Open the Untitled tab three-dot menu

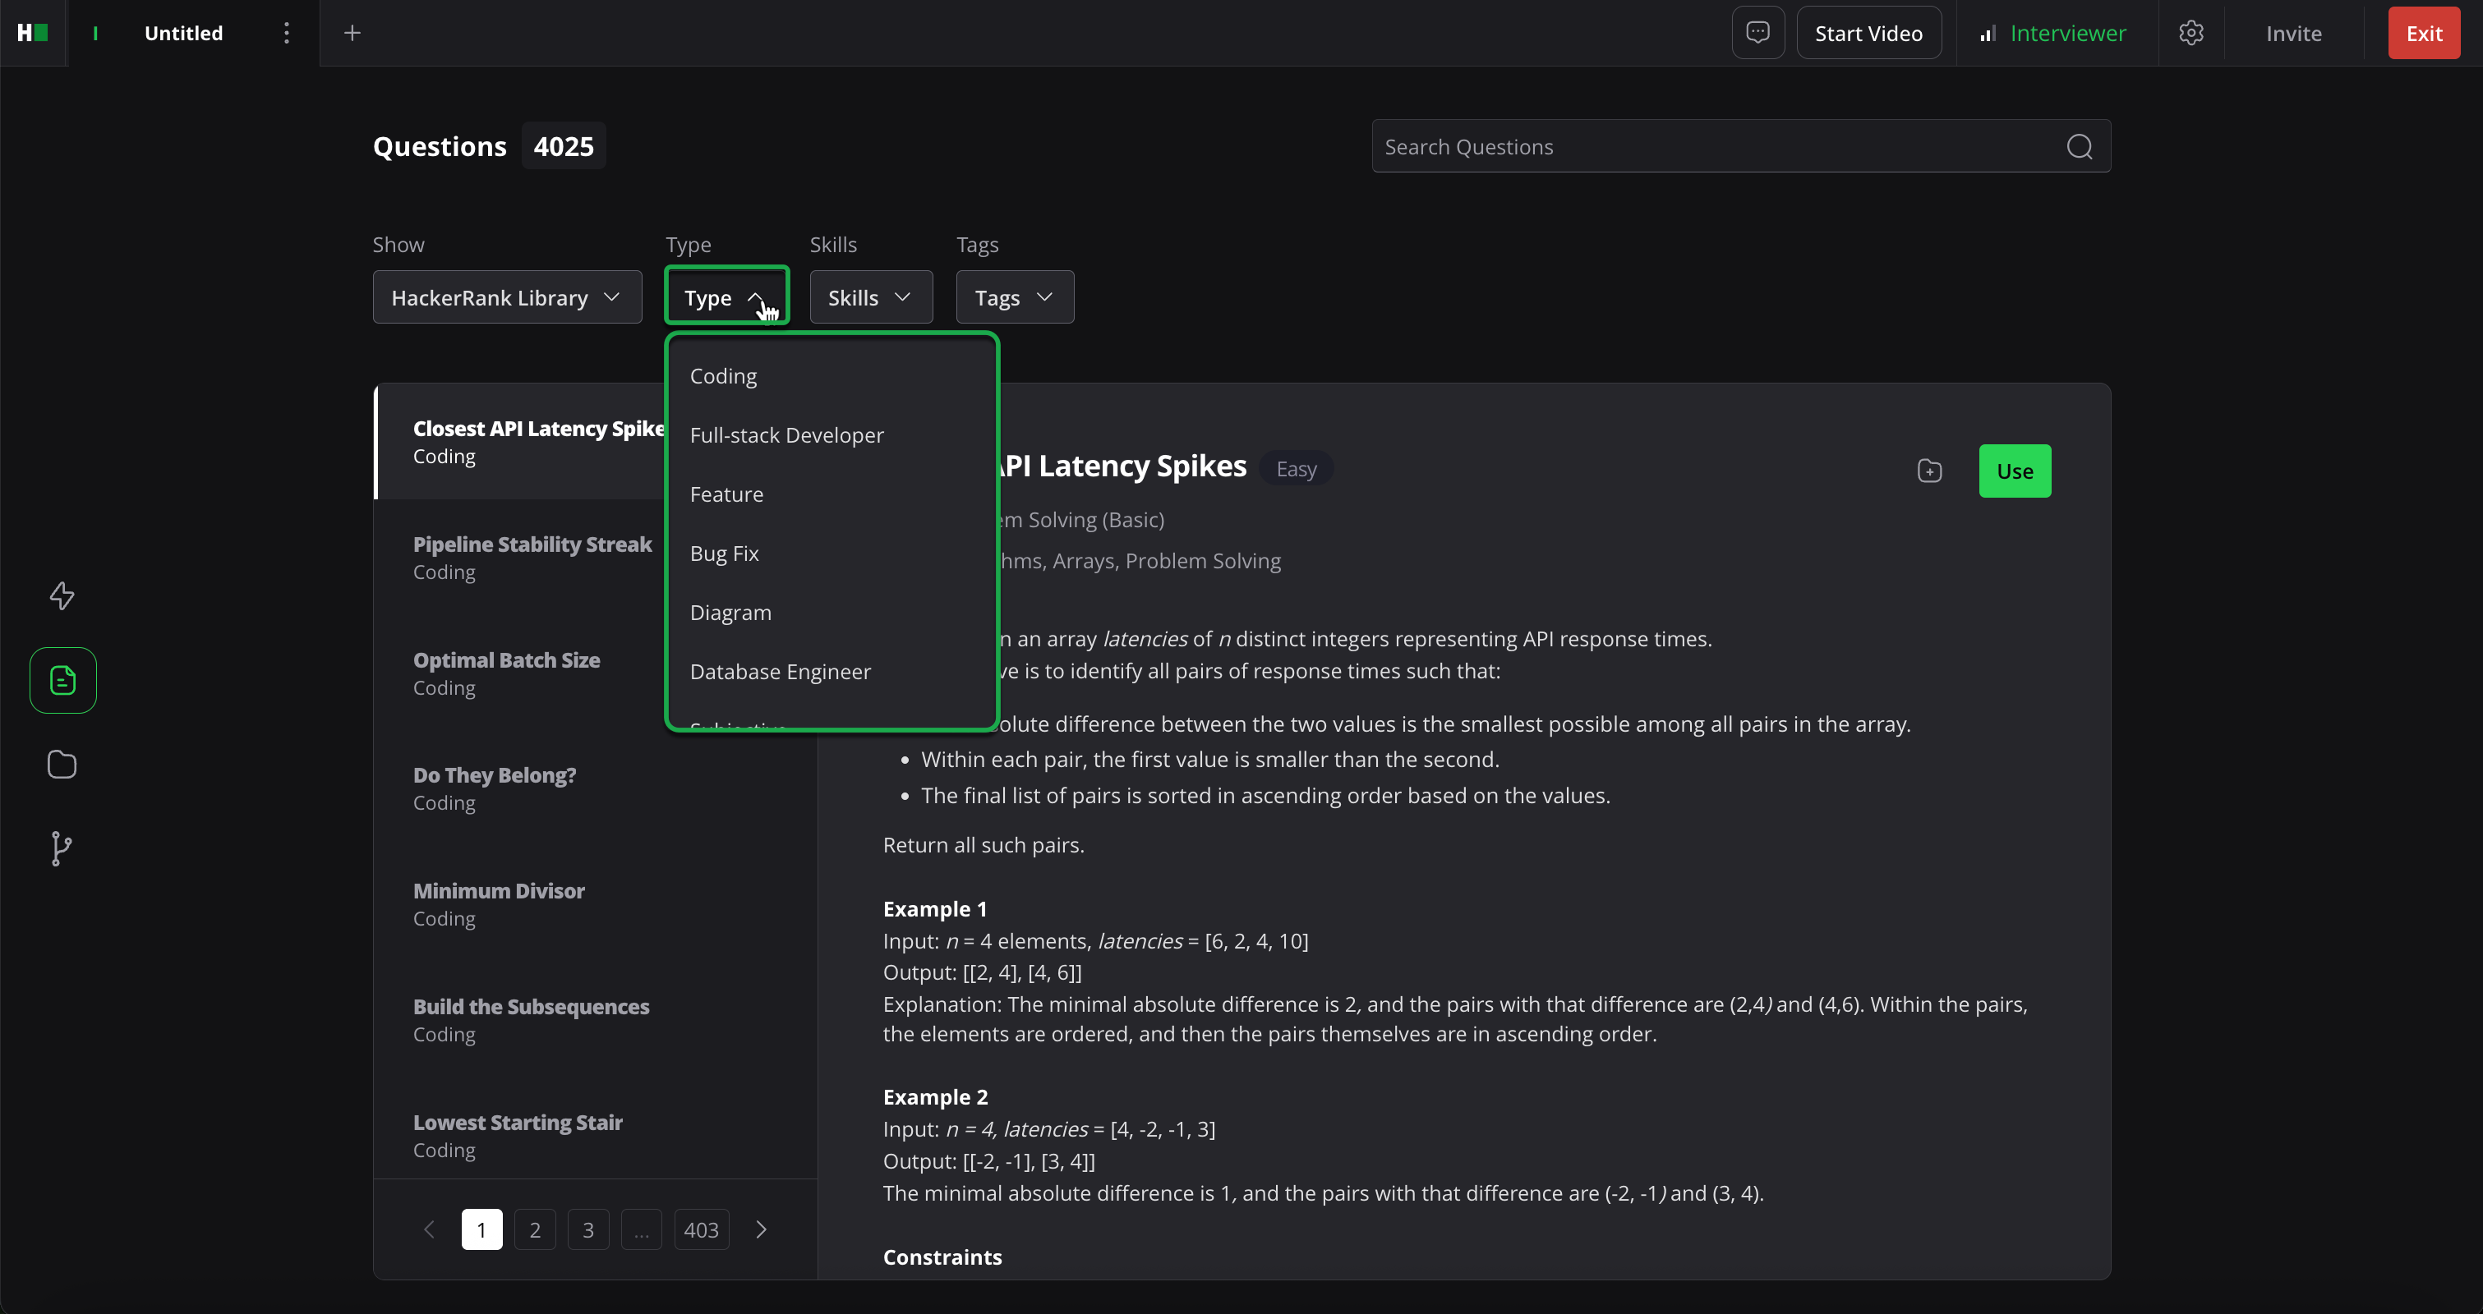286,33
